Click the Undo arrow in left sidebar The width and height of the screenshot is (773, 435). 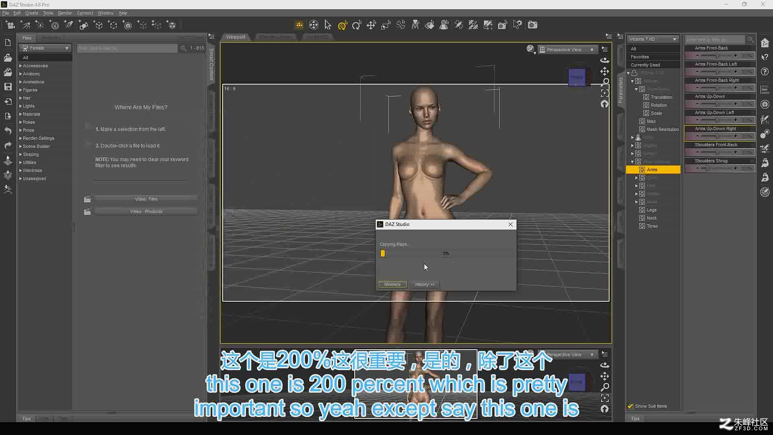click(8, 130)
